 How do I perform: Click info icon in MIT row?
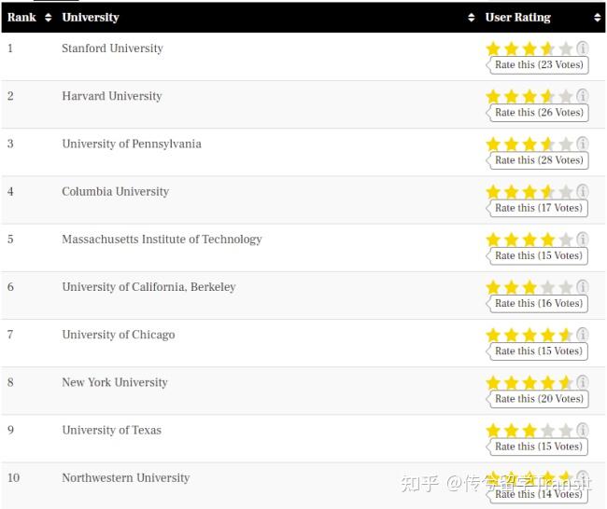[x=582, y=239]
